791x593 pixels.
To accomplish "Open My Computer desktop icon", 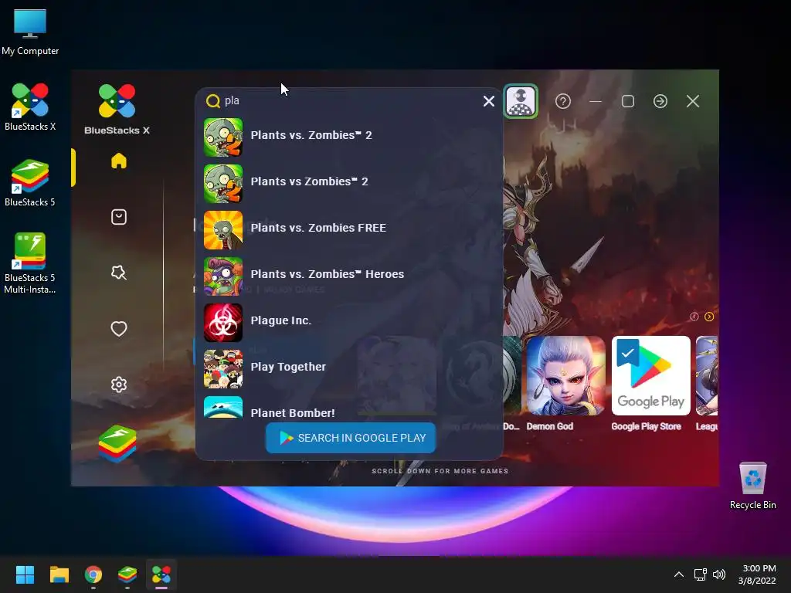I will pos(30,32).
